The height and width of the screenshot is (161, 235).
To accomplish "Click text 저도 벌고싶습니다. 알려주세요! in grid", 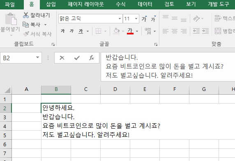I will click(86, 135).
